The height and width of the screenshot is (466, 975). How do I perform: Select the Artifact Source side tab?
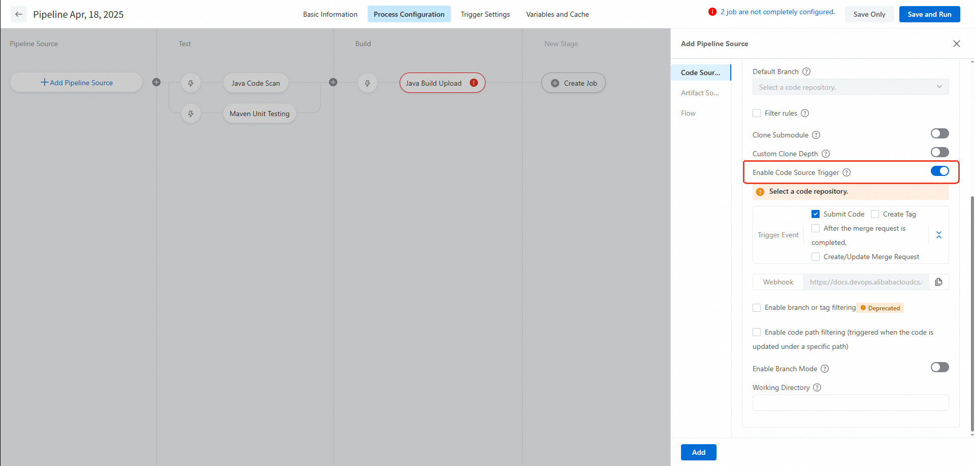701,93
